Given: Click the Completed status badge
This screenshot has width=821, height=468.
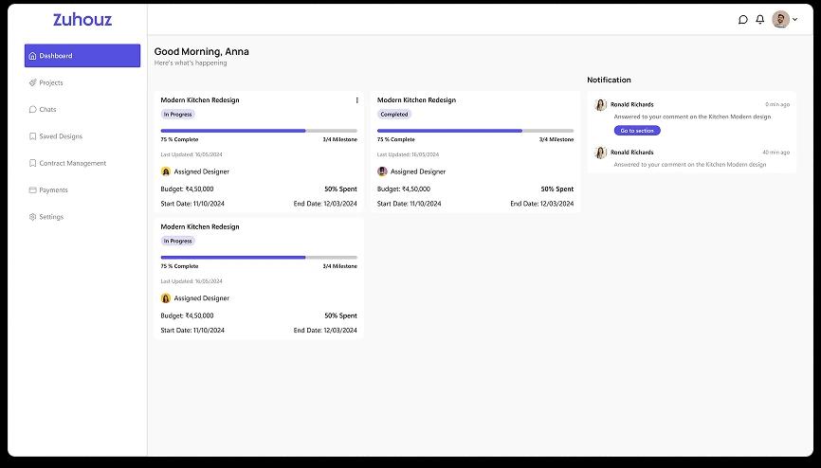Looking at the screenshot, I should click(394, 115).
